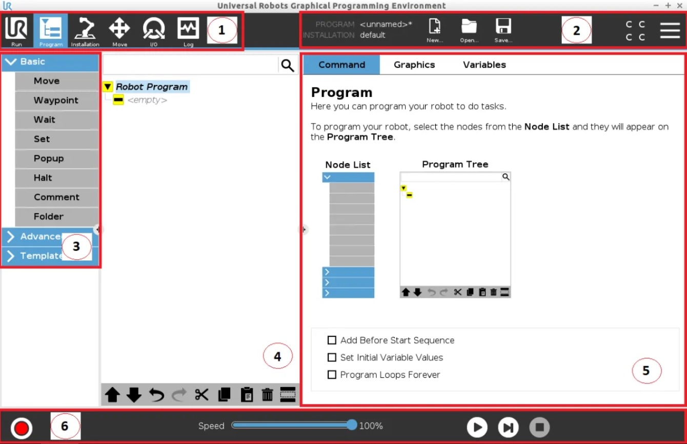Stop the robot program

[539, 427]
